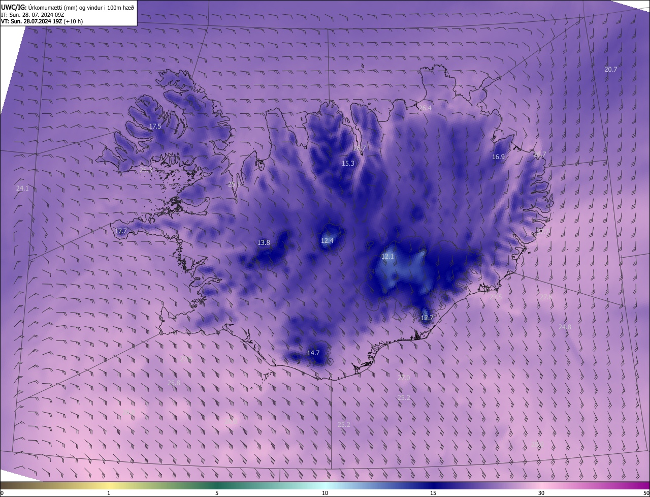Click the 24.8 value label
Viewport: 650px width, 497px height.
tap(565, 327)
